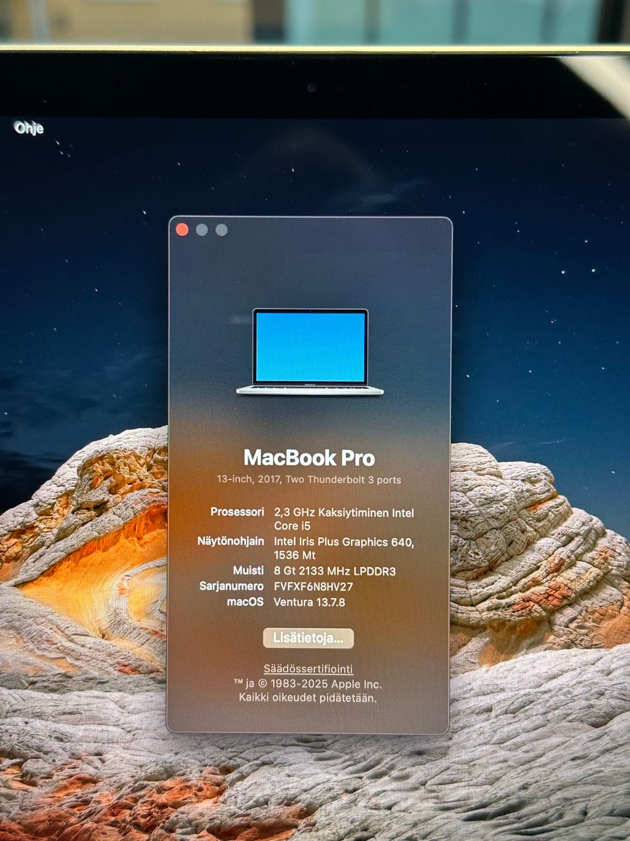This screenshot has width=630, height=841.
Task: Click the Prosessori label
Action: pyautogui.click(x=238, y=511)
